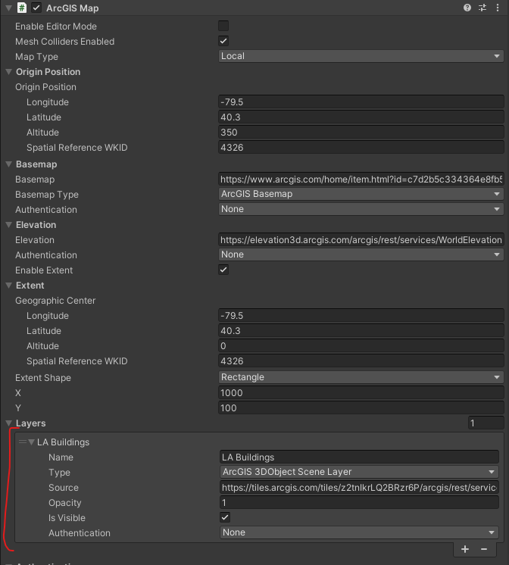Open the ArcGIS Map component context menu

coord(498,8)
